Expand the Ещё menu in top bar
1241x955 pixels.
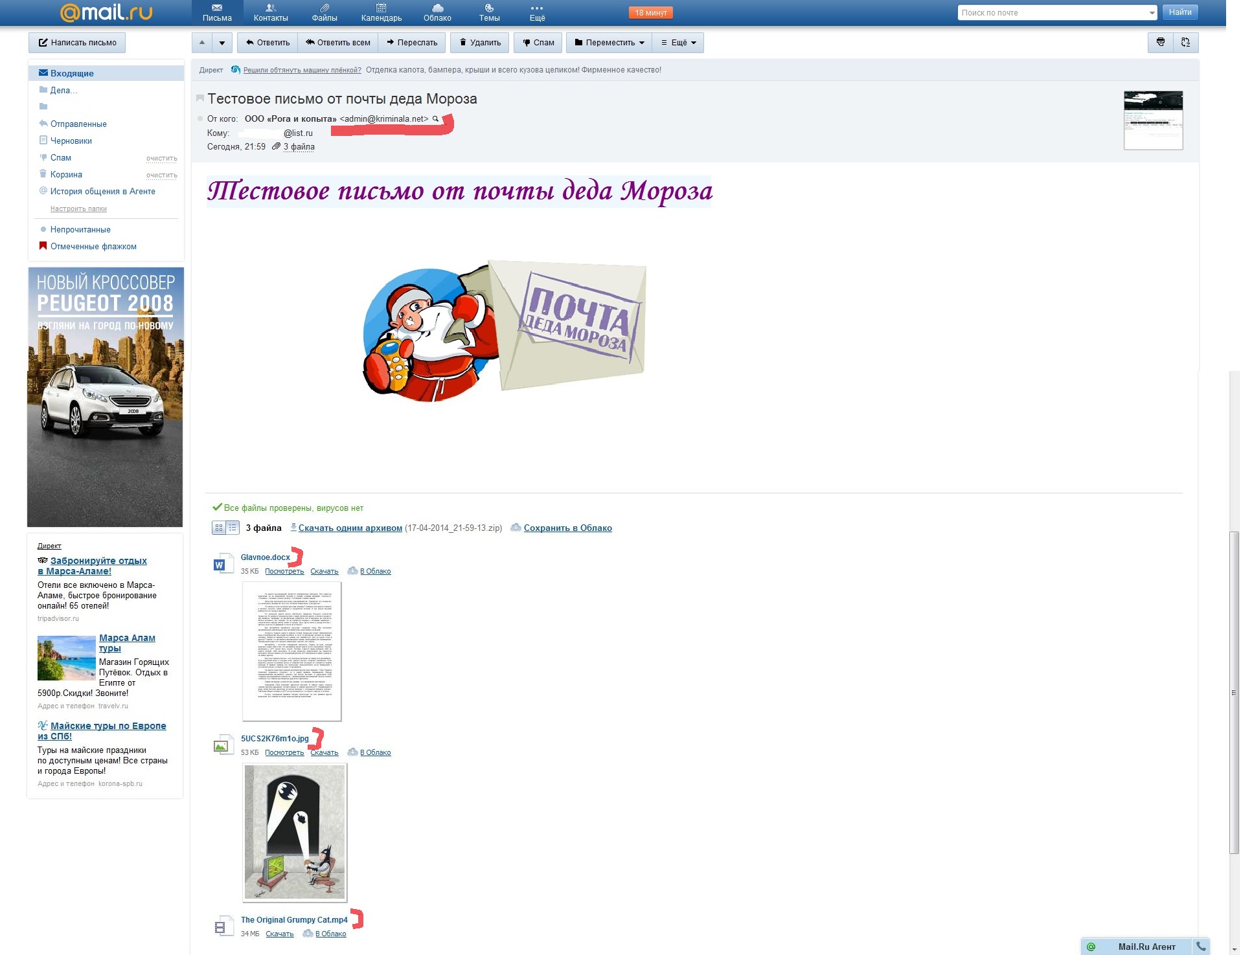pos(537,12)
